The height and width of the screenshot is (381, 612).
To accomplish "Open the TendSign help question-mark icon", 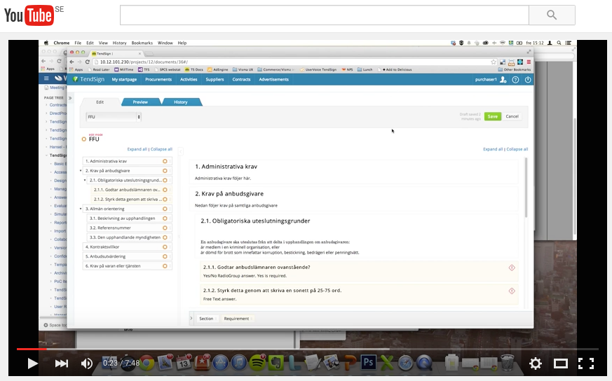I will 515,80.
